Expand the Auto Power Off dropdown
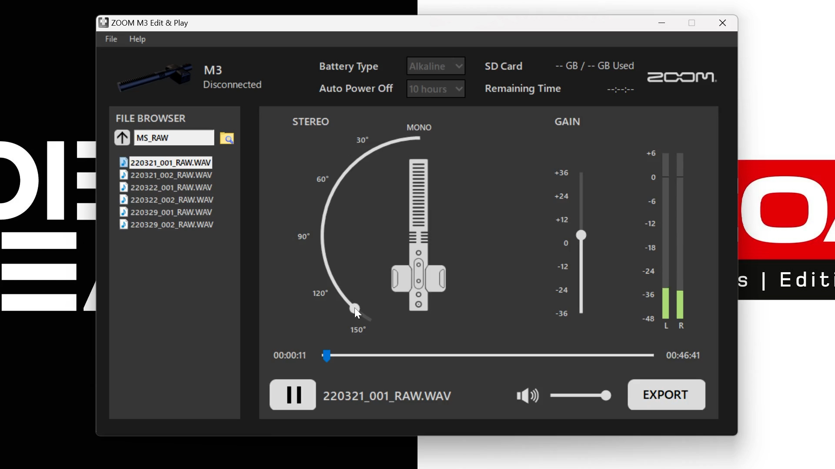This screenshot has width=835, height=469. (436, 89)
